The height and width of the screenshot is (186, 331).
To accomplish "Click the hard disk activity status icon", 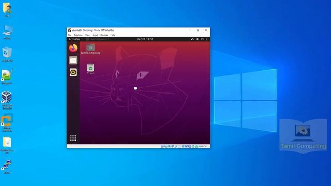I will pos(162,146).
